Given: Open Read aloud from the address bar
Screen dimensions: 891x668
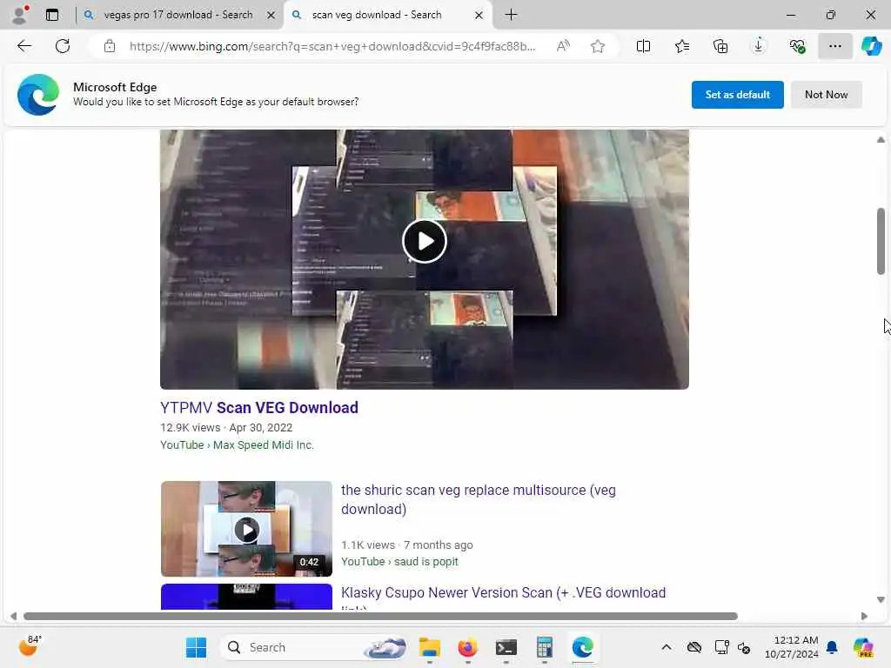Looking at the screenshot, I should click(563, 46).
